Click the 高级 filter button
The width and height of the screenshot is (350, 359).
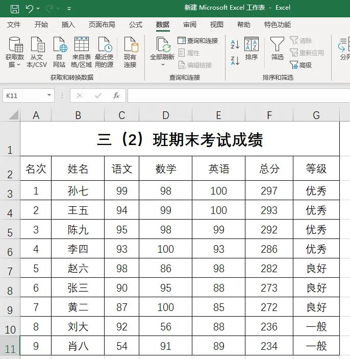[301, 65]
